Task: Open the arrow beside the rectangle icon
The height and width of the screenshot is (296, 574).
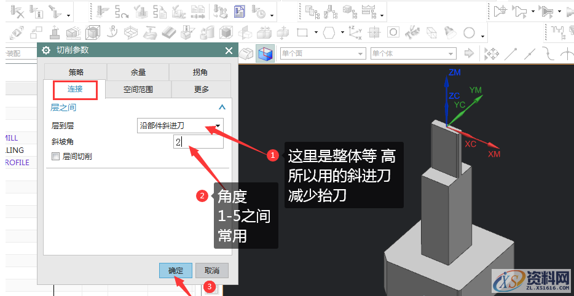Action: [316, 33]
